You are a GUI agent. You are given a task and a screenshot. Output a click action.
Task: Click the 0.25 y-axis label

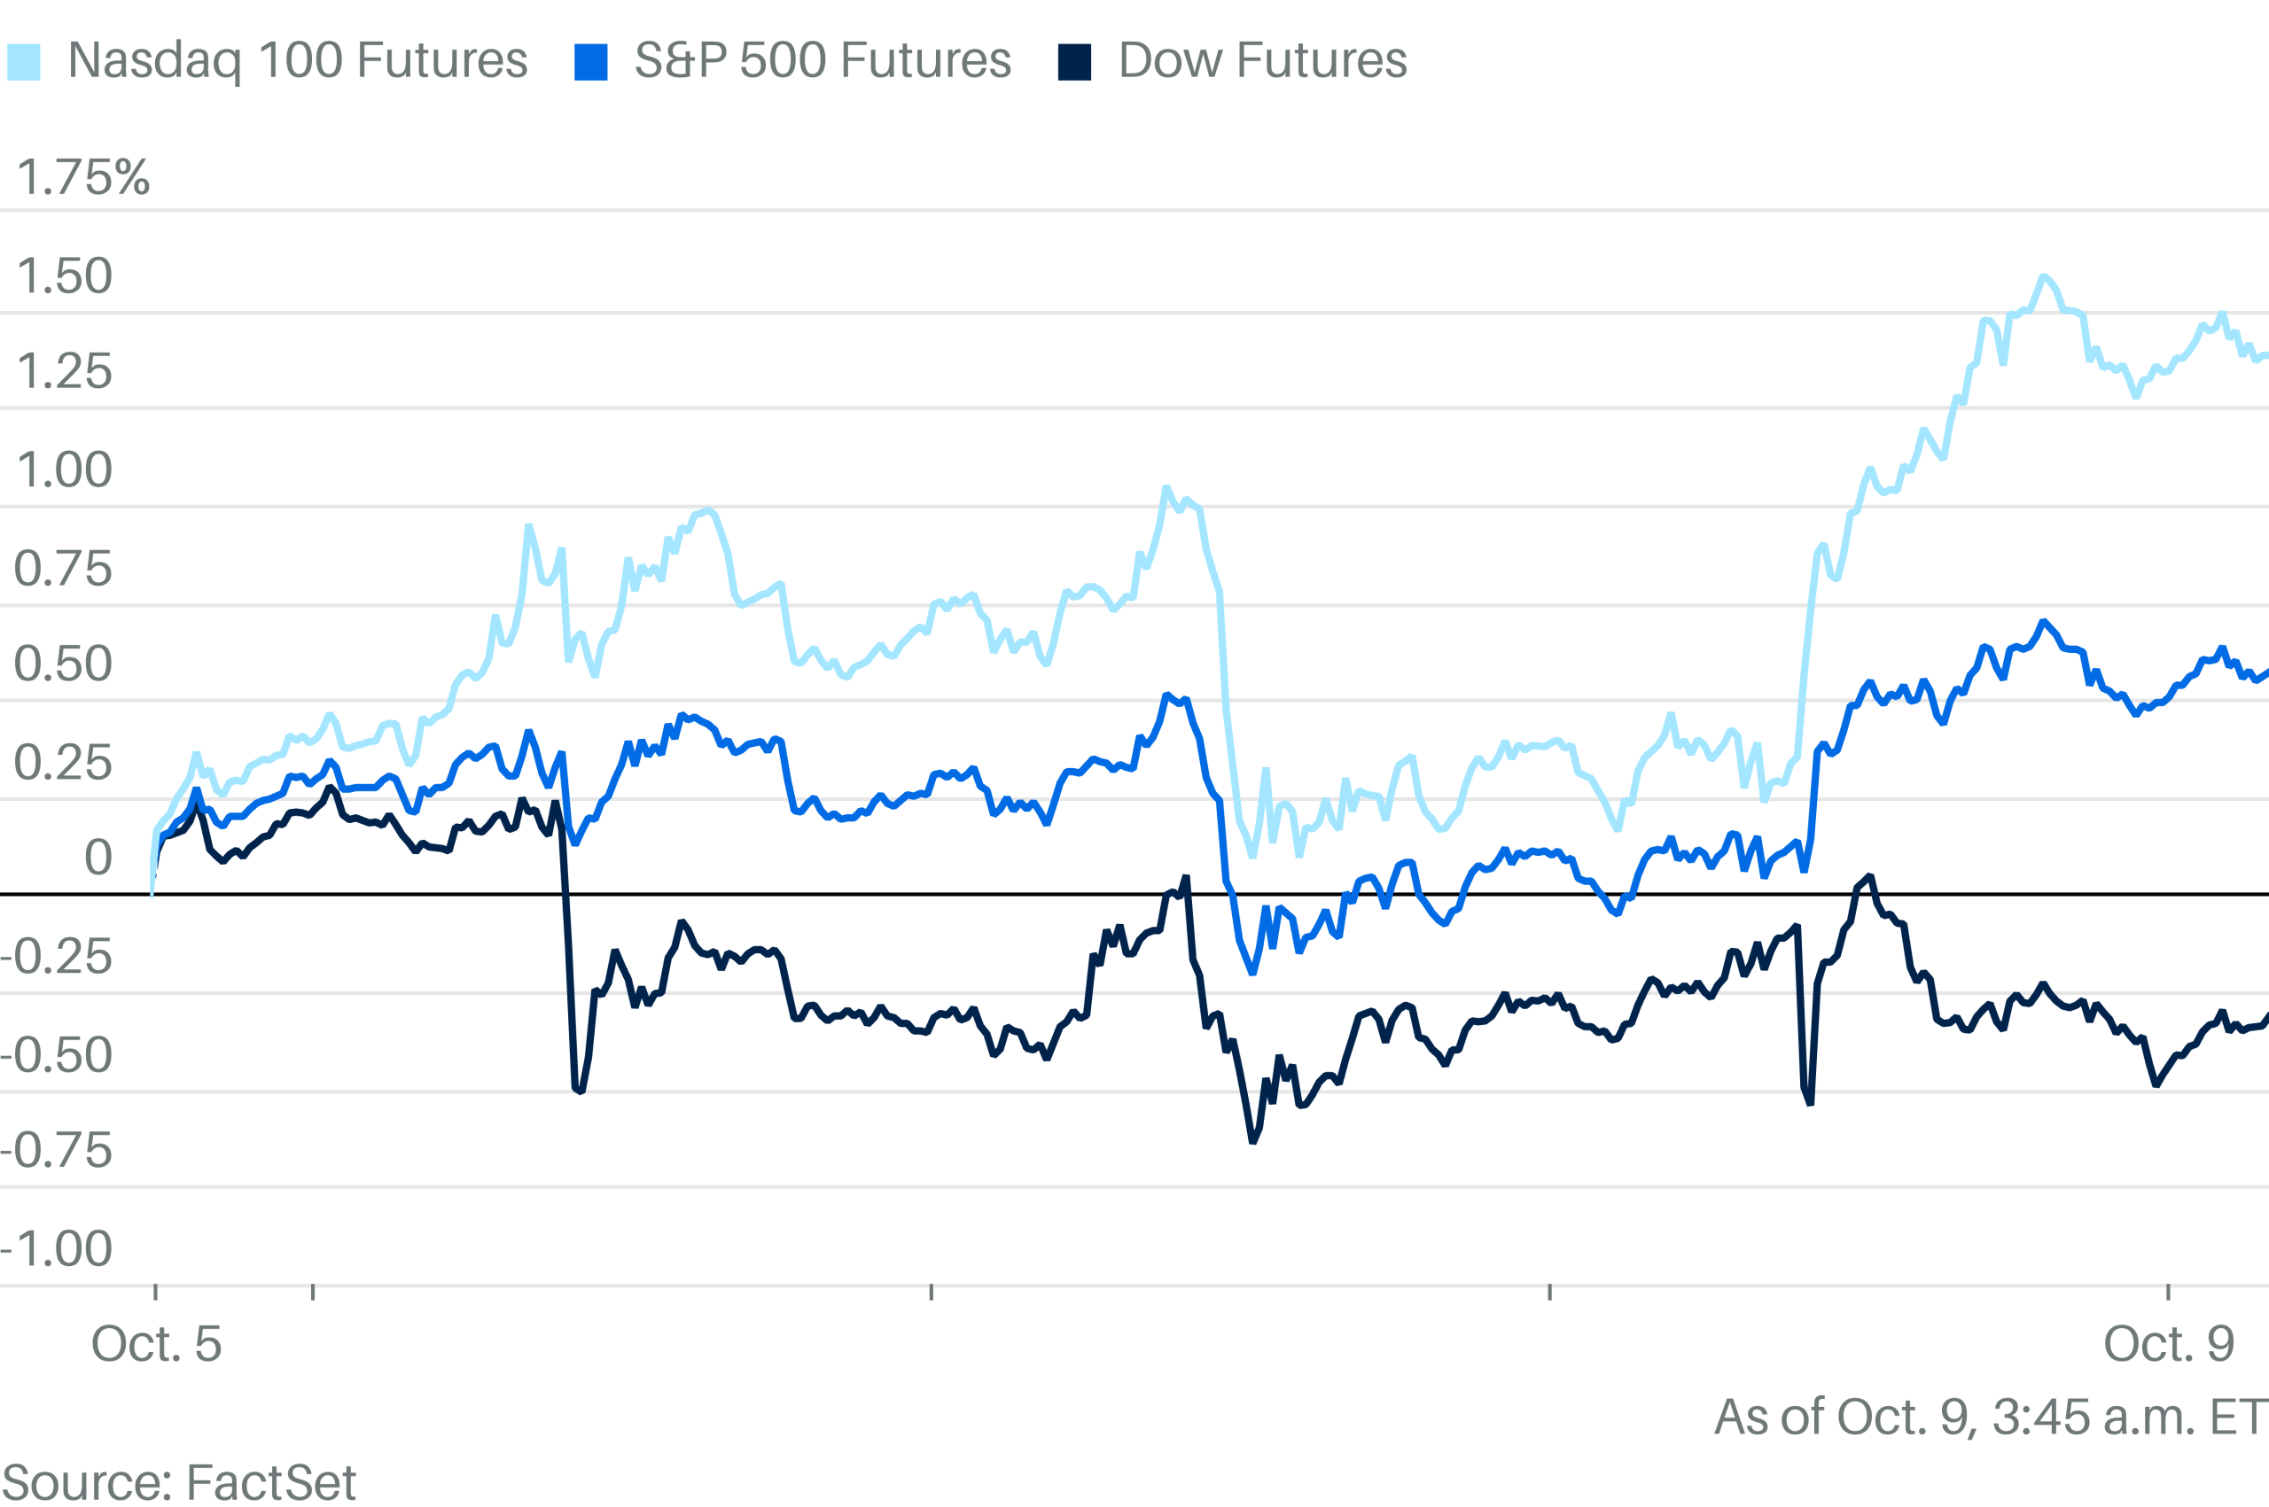pos(64,763)
